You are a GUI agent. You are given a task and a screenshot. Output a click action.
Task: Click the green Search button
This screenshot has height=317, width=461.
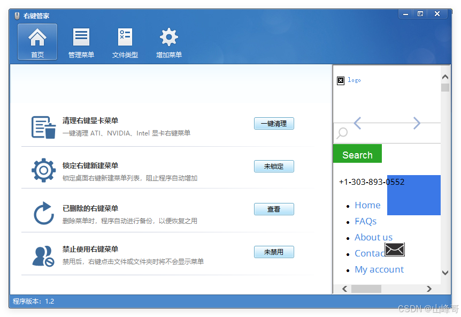tap(357, 154)
